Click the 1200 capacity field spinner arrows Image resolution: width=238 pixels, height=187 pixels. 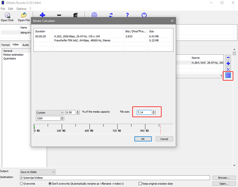62,118
